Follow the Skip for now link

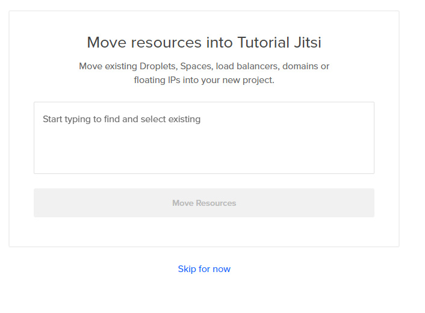[x=204, y=269]
